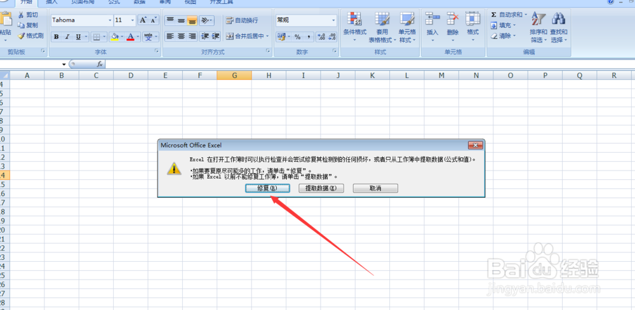Open Format as Table (套用表格格式)
The width and height of the screenshot is (635, 310).
[x=382, y=27]
